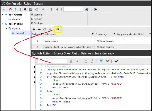Screen dimensions: 152x111
Task: Collapse the General profile arrow under Rule Profiles
Action: (x=6, y=29)
